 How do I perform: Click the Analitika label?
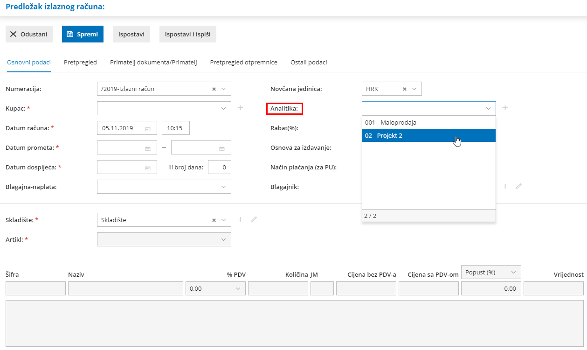[x=284, y=108]
